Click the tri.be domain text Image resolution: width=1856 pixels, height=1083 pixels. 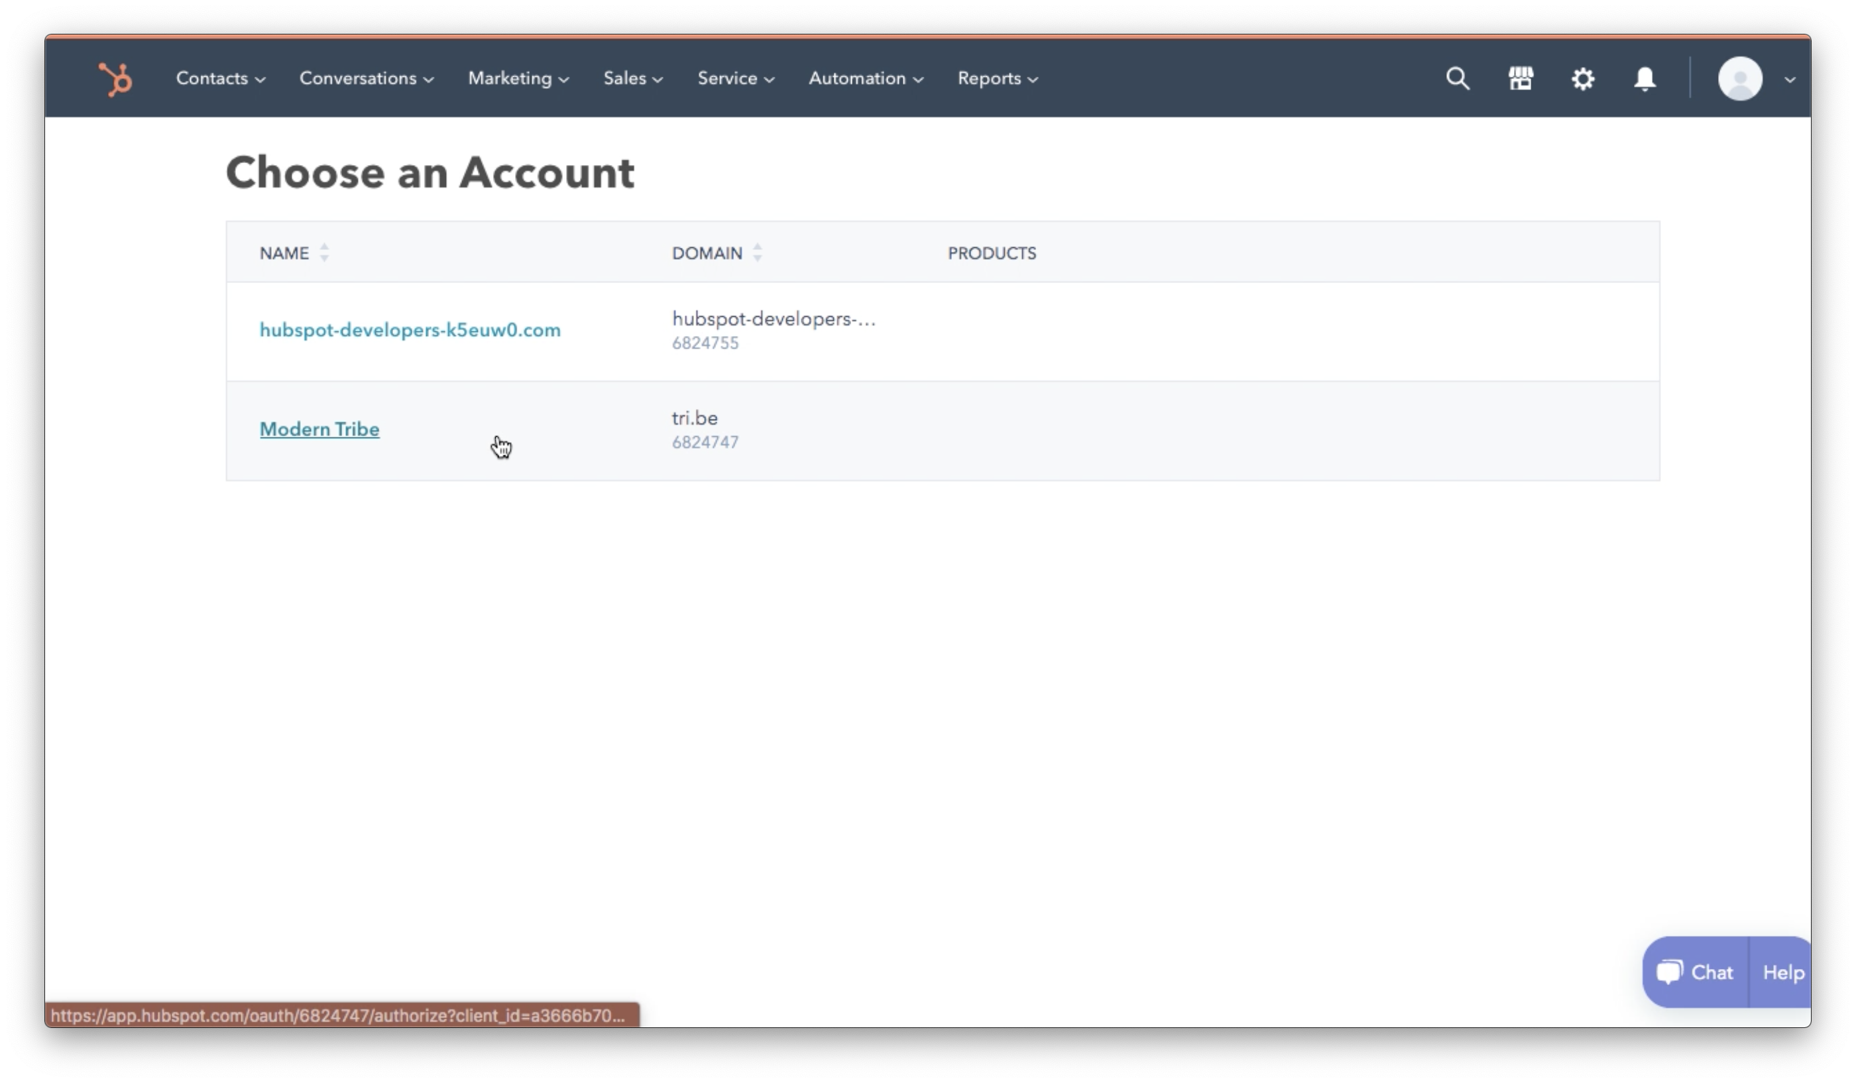point(694,418)
